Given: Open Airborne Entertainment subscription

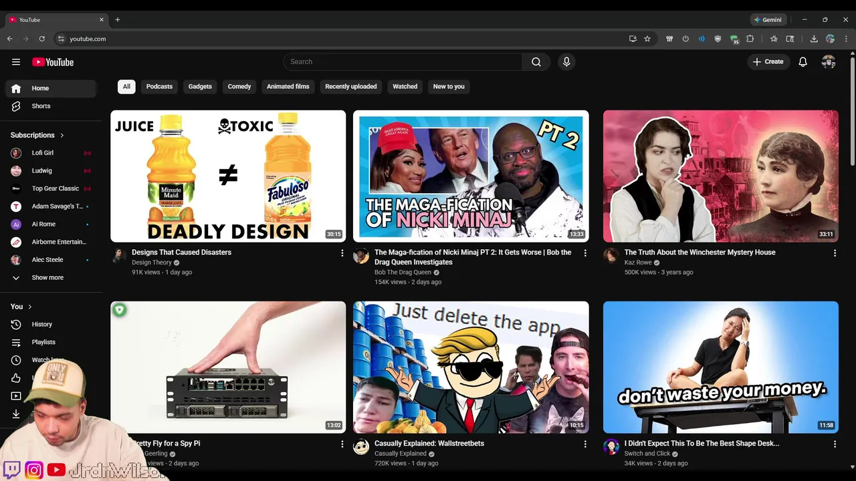Looking at the screenshot, I should (x=51, y=242).
